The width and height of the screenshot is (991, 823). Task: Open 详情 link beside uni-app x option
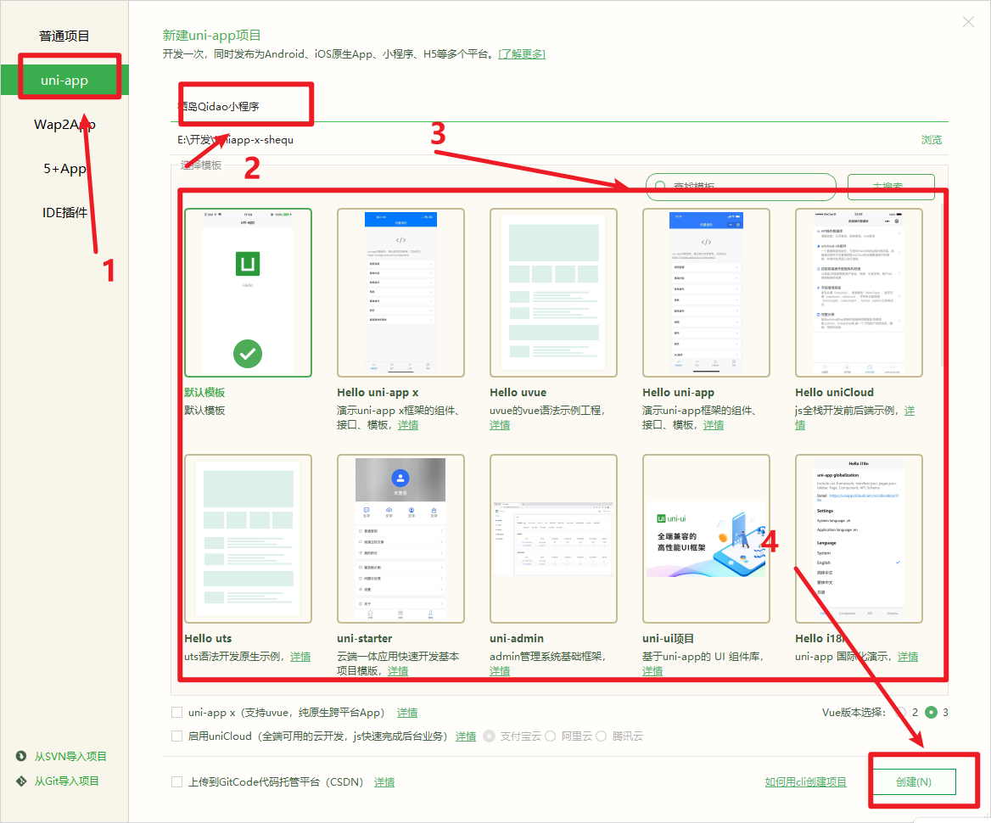click(407, 713)
